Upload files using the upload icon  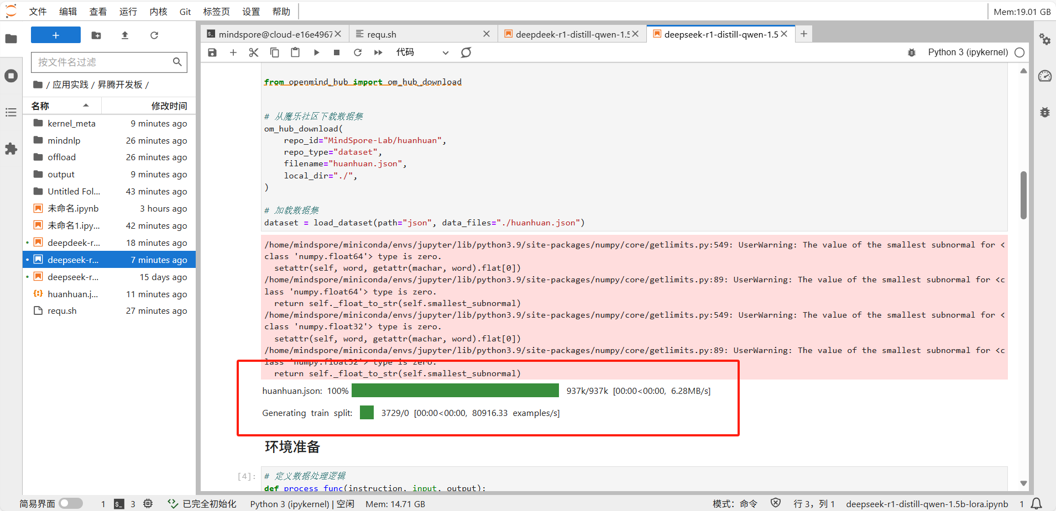(125, 35)
